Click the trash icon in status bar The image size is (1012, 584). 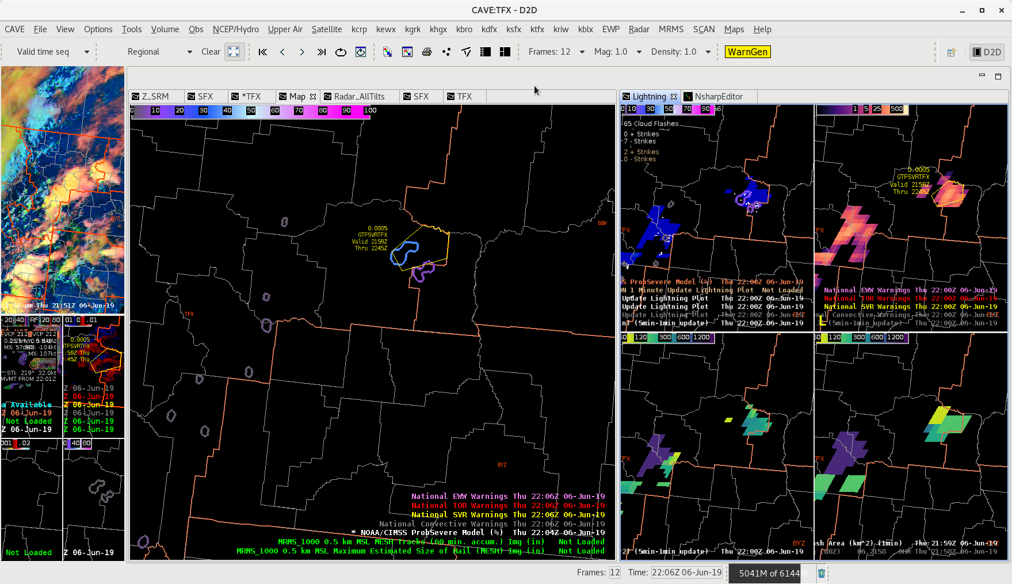[822, 573]
